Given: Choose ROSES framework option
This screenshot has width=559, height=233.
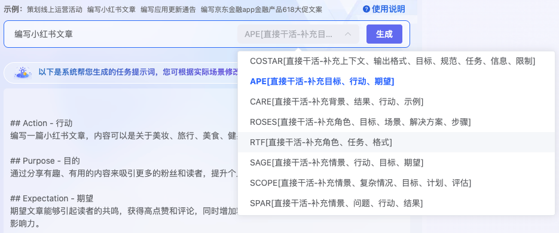Looking at the screenshot, I should [x=396, y=122].
